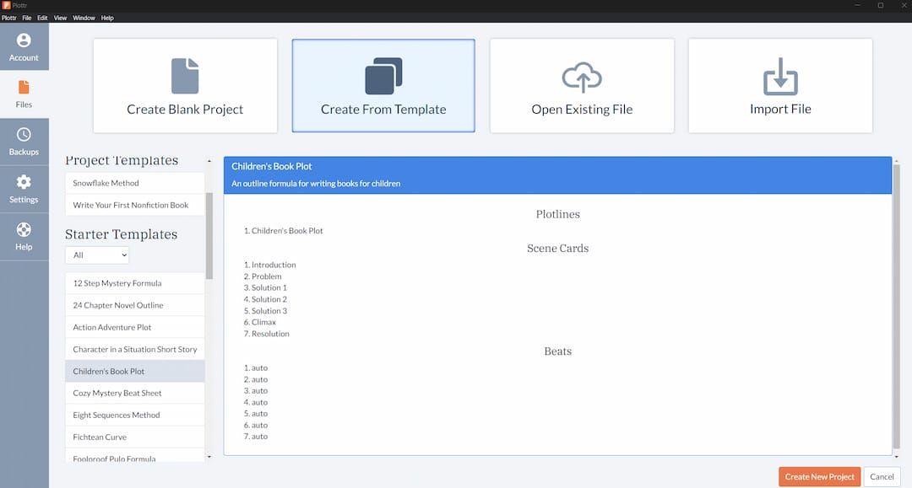Open the File menu
Screen dimensions: 912x488
(x=27, y=18)
